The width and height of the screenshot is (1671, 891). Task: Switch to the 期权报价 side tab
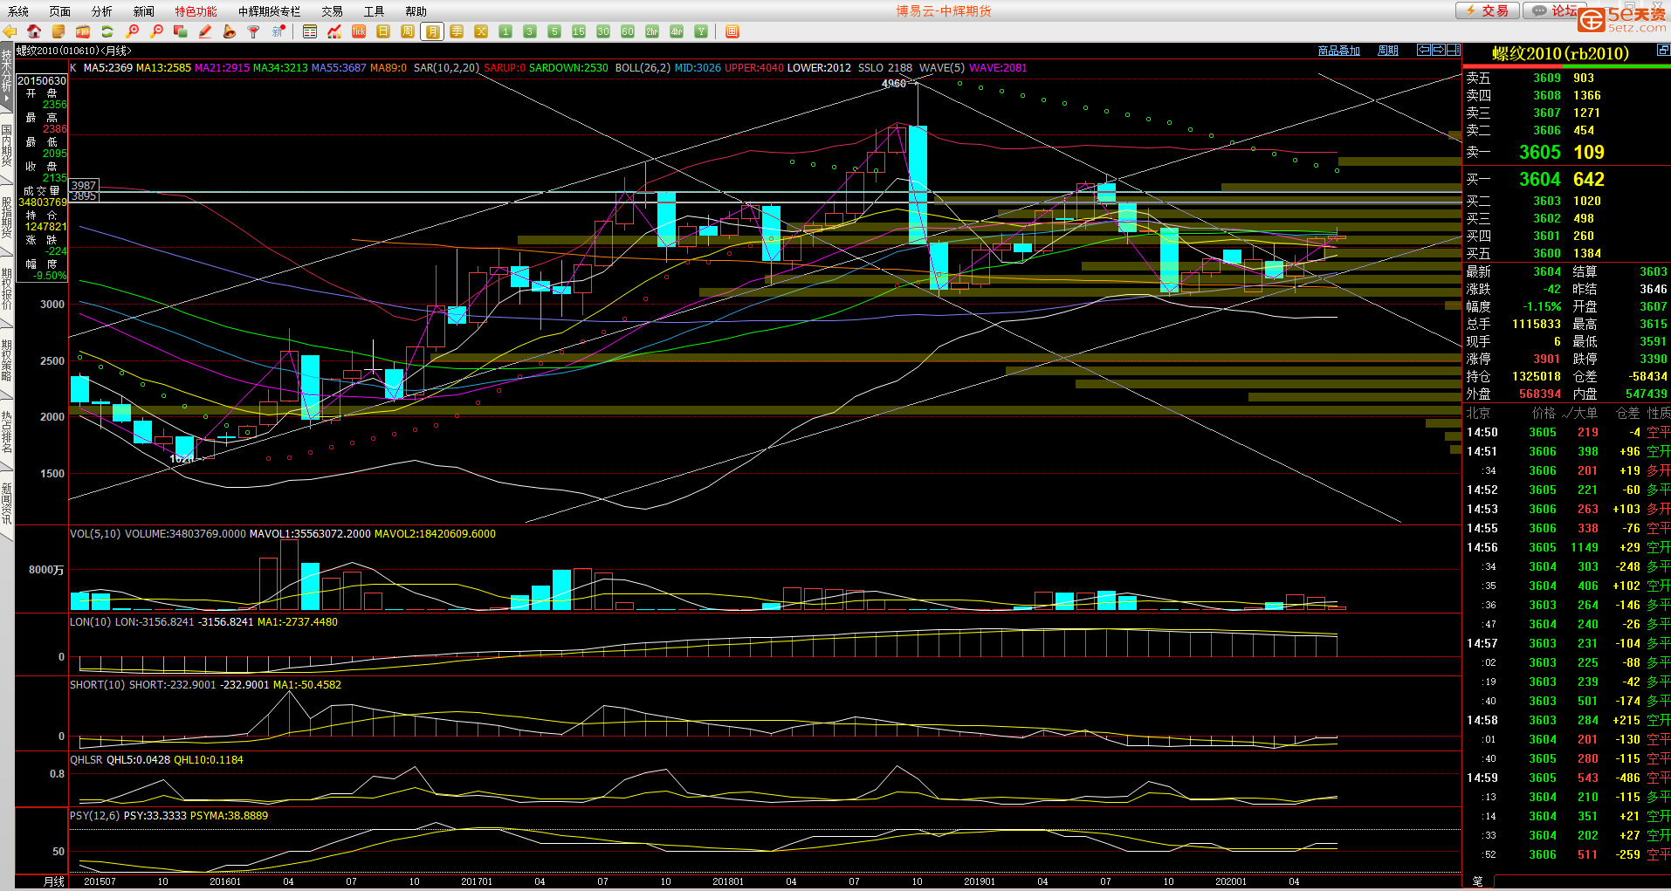[x=7, y=289]
